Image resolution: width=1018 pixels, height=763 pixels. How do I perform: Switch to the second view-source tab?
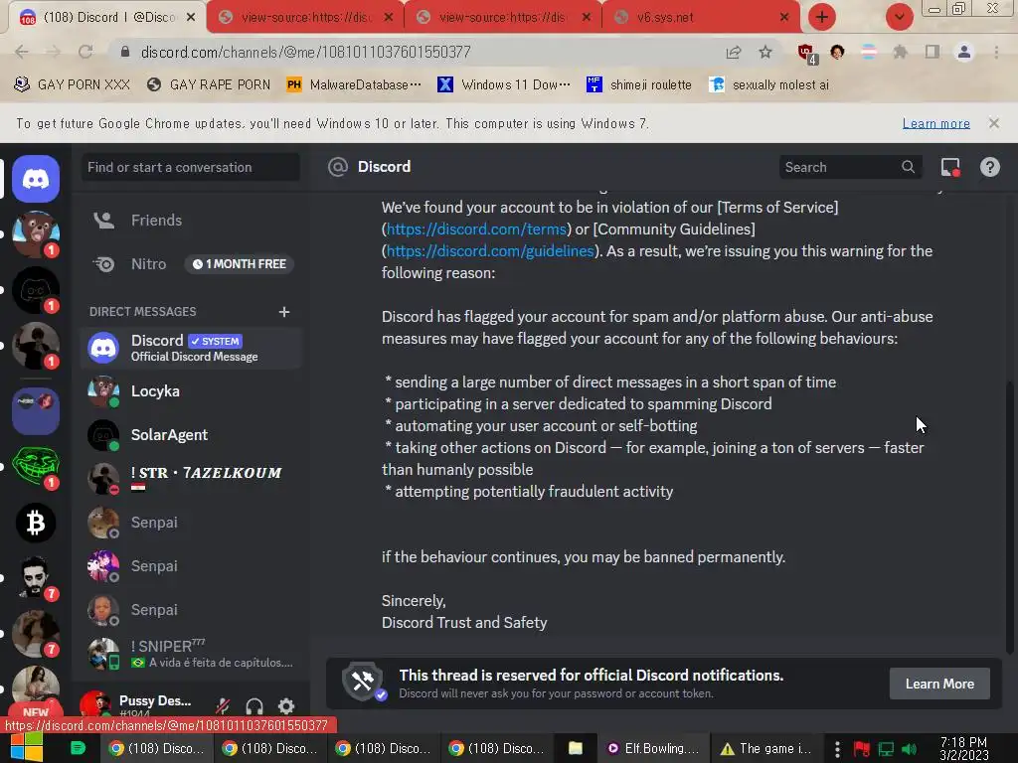coord(503,18)
